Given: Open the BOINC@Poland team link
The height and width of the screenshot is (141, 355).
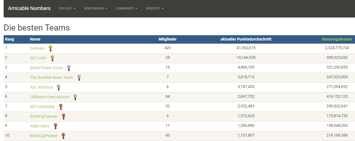Looking at the screenshot, I should coord(43,136).
